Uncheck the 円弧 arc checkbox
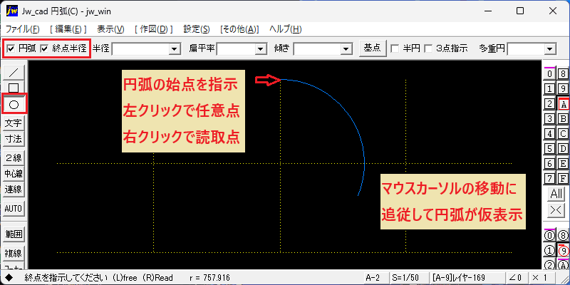This screenshot has height=285, width=570. (11, 48)
